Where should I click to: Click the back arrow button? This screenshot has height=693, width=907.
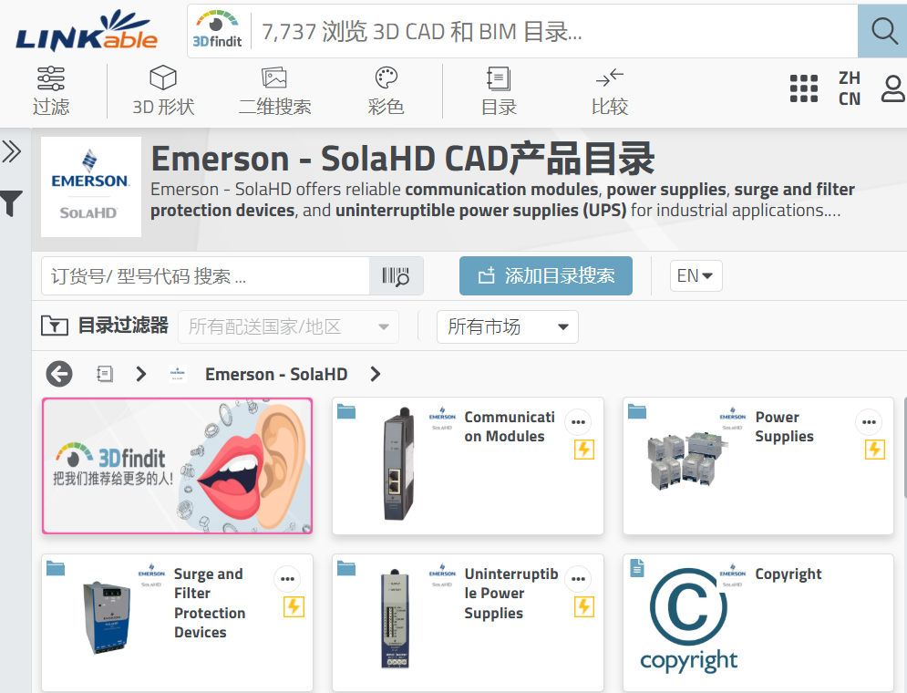59,374
